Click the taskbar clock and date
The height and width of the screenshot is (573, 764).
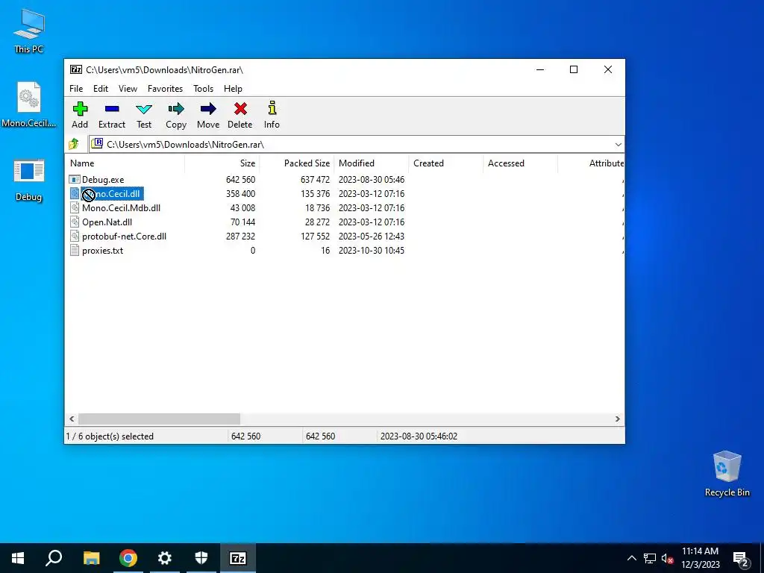(700, 558)
